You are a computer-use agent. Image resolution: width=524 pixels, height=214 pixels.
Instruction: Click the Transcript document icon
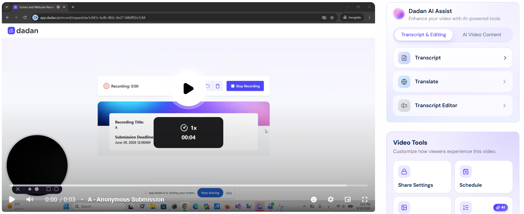click(404, 58)
